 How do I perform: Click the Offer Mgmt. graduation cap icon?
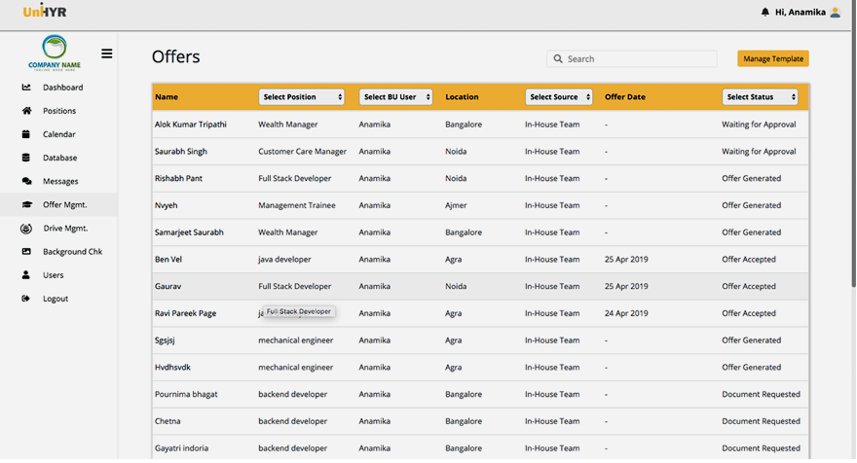coord(26,204)
